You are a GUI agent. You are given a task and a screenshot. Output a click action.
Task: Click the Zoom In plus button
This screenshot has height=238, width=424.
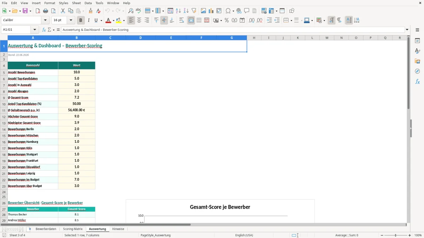click(x=410, y=235)
